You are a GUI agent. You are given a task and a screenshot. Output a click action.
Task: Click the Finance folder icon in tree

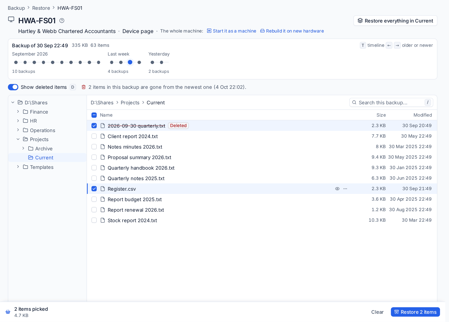coord(25,112)
